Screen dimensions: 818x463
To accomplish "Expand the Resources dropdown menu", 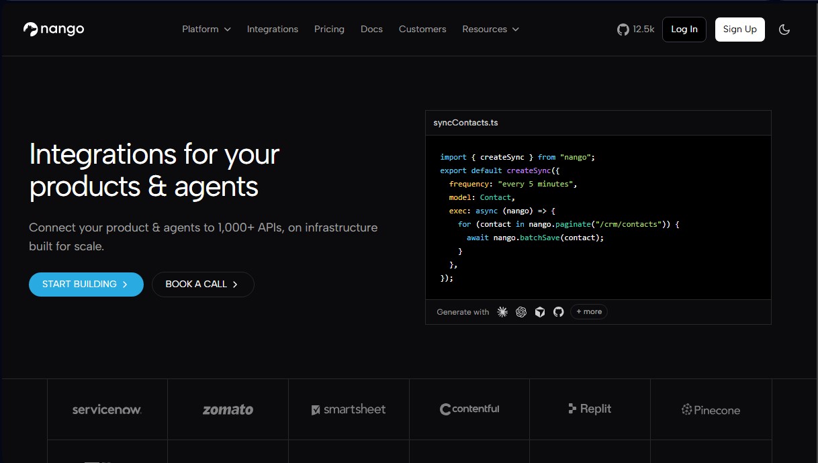I will (x=490, y=30).
